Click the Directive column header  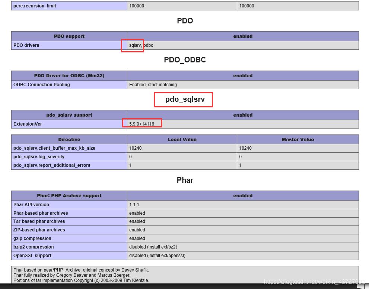pos(69,139)
